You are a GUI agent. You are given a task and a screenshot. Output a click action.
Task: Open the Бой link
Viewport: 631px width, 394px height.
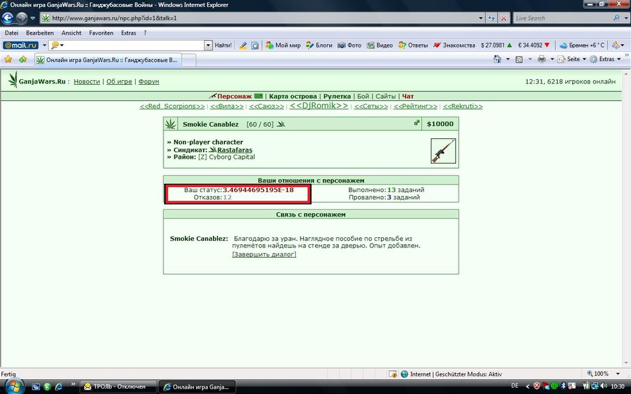tap(363, 96)
